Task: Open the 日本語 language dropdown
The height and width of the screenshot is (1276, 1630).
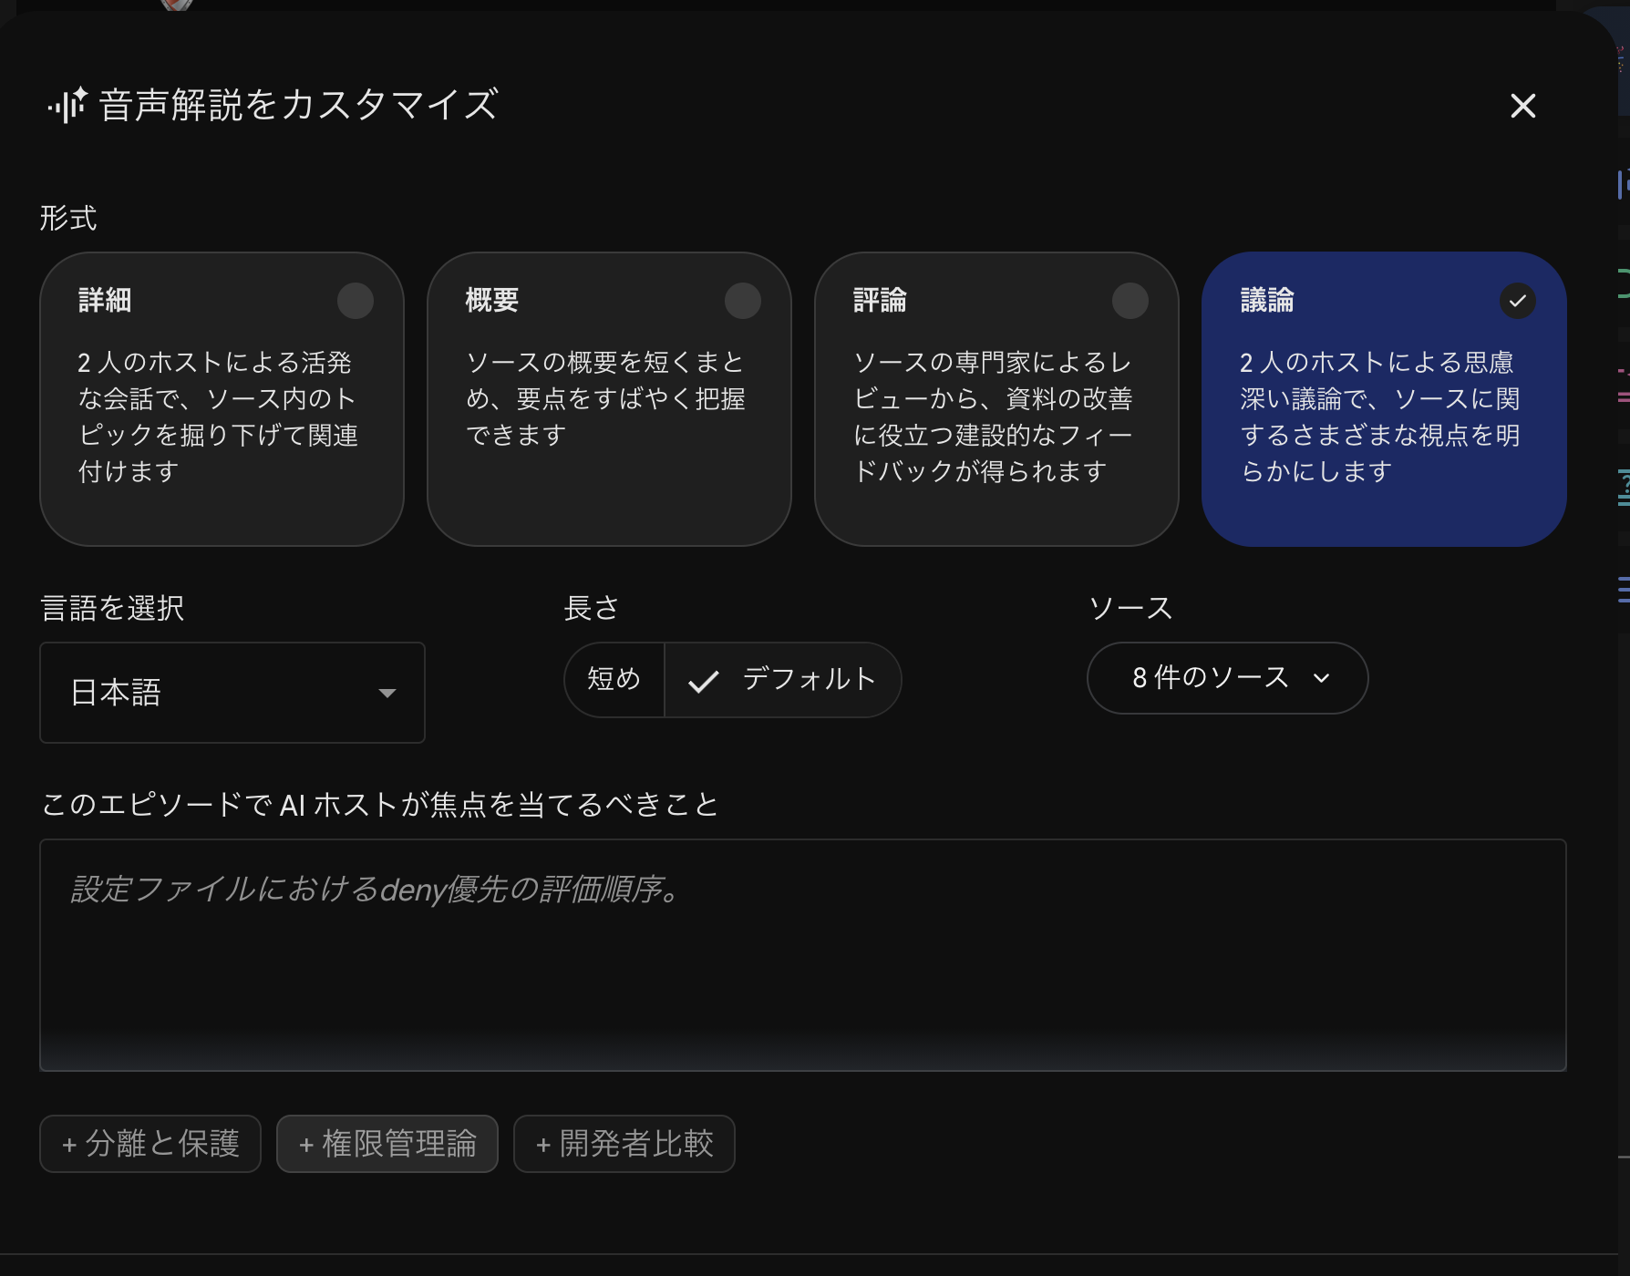Action: click(x=232, y=693)
